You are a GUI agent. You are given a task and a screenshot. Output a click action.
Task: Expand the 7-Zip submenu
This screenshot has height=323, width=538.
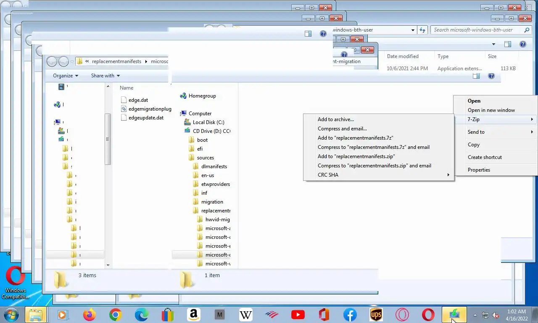tap(495, 119)
